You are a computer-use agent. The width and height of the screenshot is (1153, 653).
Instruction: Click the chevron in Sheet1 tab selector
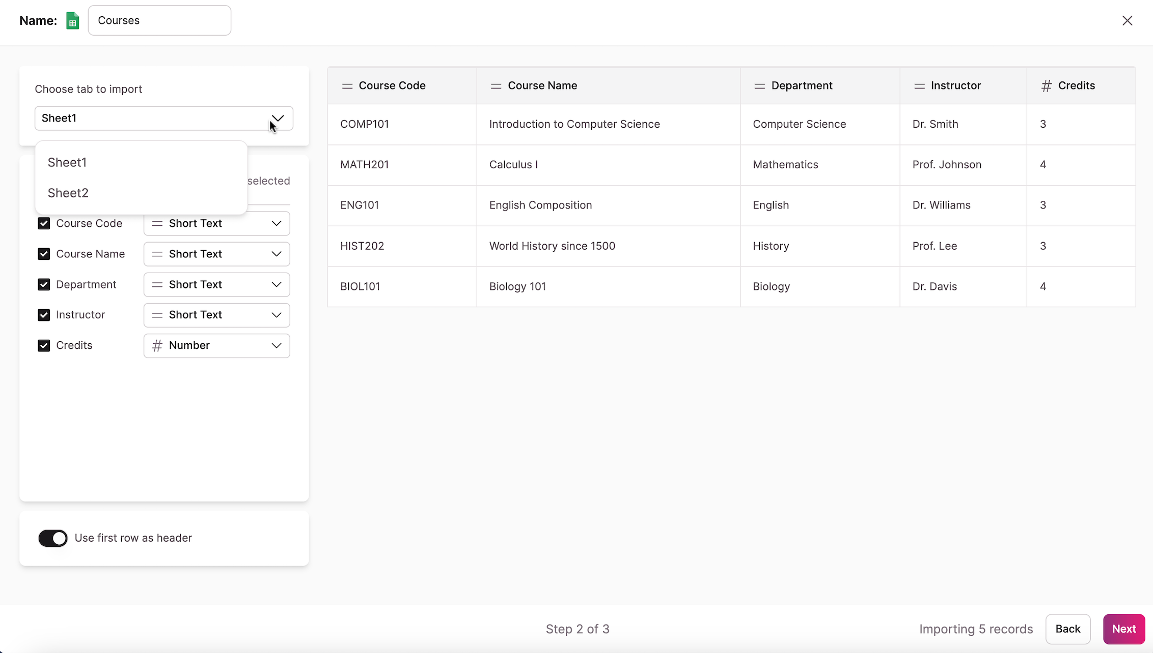[x=278, y=118]
